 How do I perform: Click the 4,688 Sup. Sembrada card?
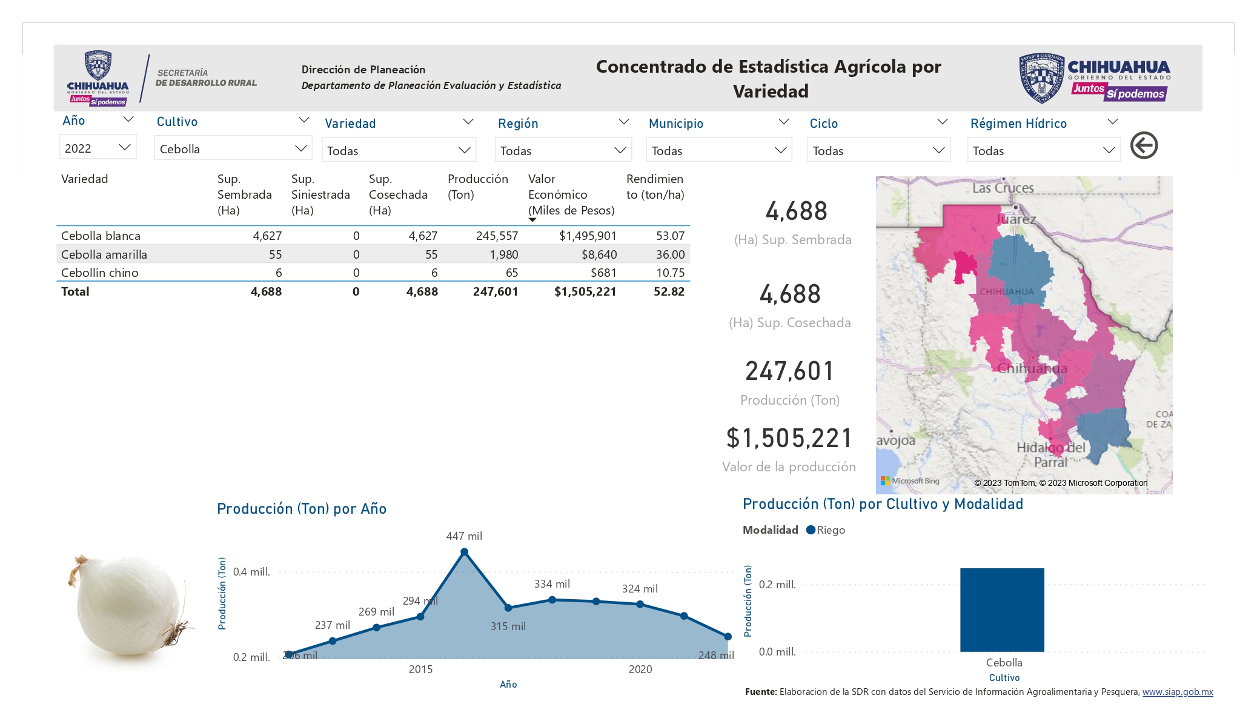pos(795,222)
